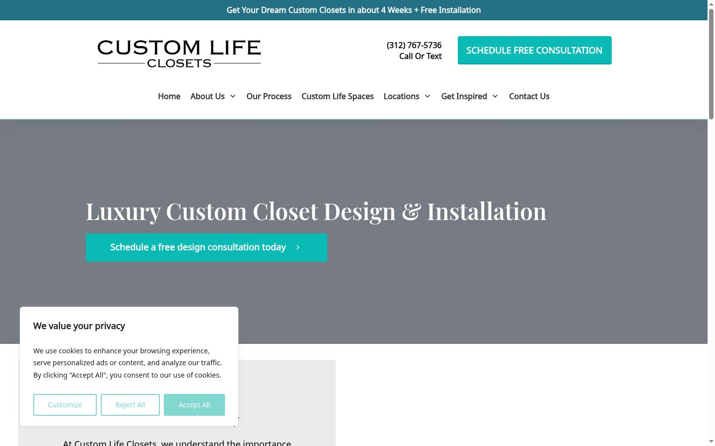Screen dimensions: 715x446
Task: Click the scrollbar down arrow
Action: (711, 442)
